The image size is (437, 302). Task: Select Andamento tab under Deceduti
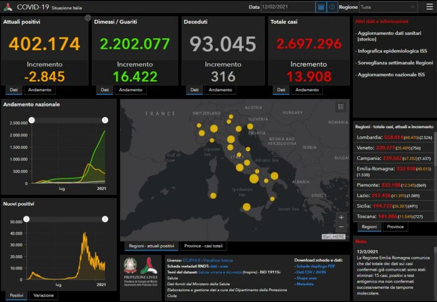pyautogui.click(x=220, y=90)
